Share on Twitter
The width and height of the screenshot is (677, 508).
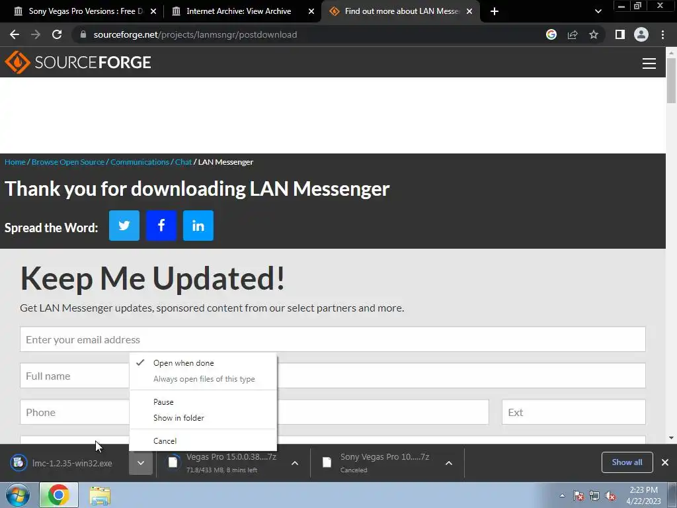tap(124, 226)
